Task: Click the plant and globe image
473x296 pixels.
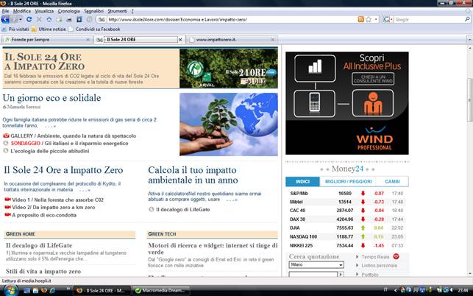Action: click(228, 124)
